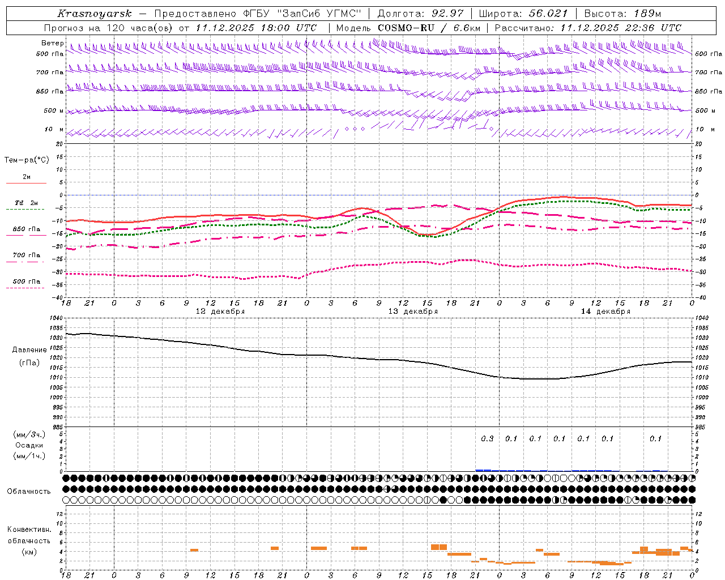Click the model name COSMO-RU
725x580 pixels.
(407, 28)
